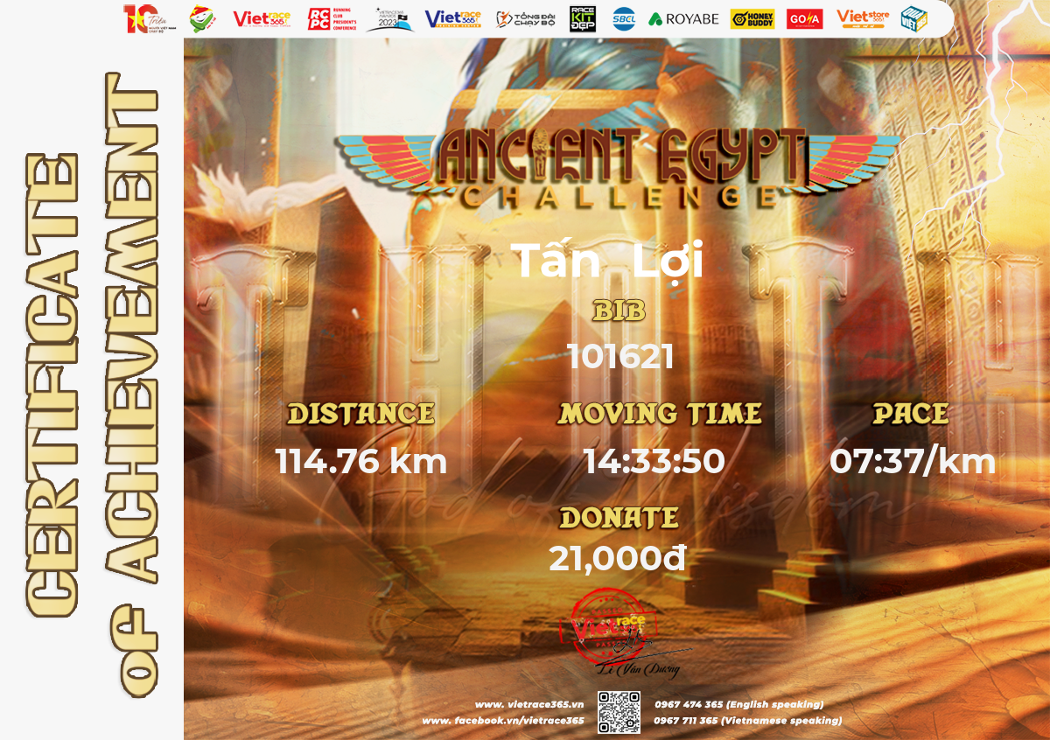Click the orange Vietstore 365 logo
Image resolution: width=1050 pixels, height=740 pixels.
coord(864,18)
